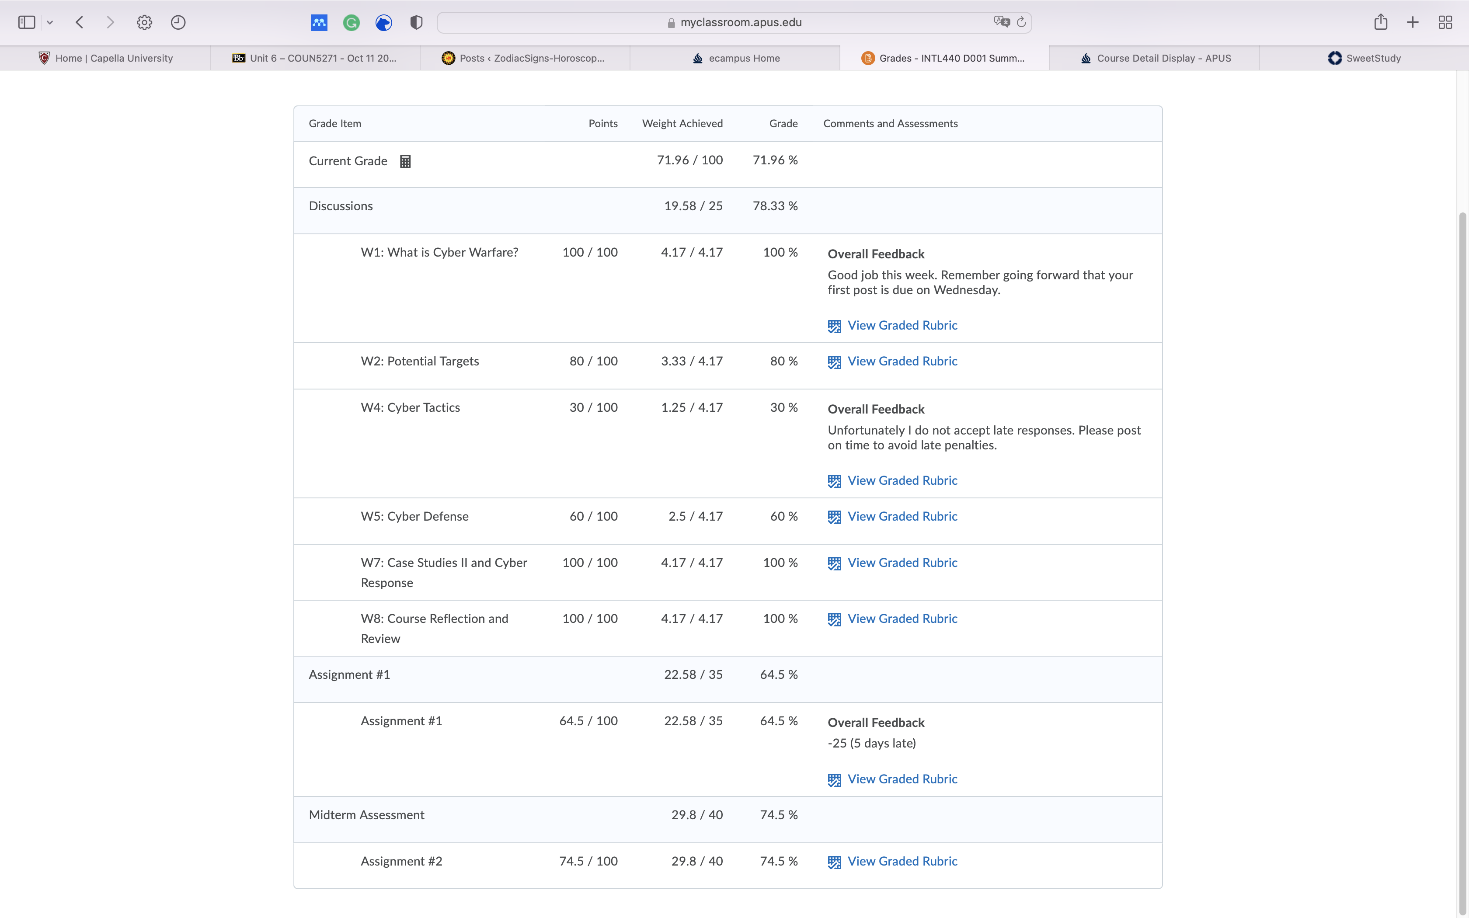Viewport: 1469px width, 918px height.
Task: Switch to Posts ZodiacSigns-Horoscope tab
Action: coord(525,58)
